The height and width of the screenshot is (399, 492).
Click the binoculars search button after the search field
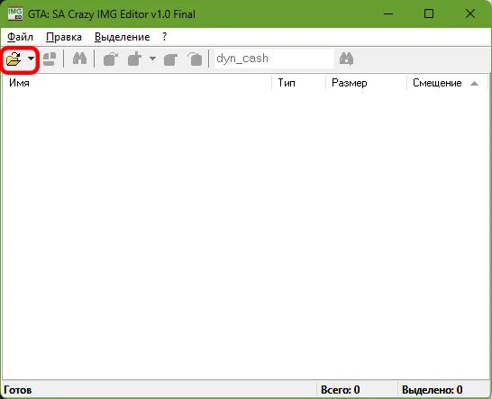click(346, 59)
